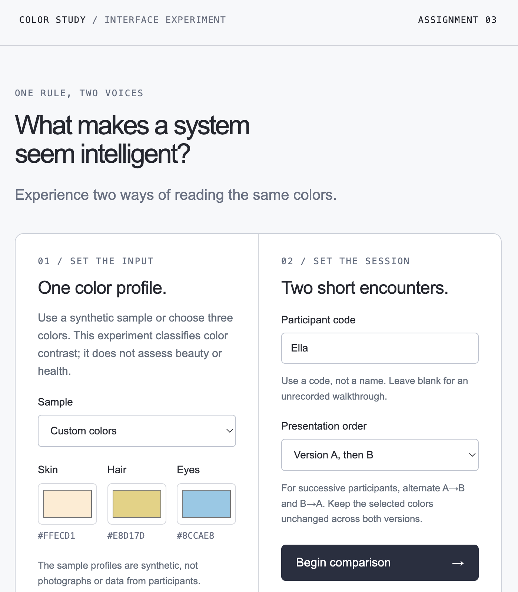Click the INTERFACE EXPERIMENT breadcrumb
The width and height of the screenshot is (518, 592).
click(165, 20)
